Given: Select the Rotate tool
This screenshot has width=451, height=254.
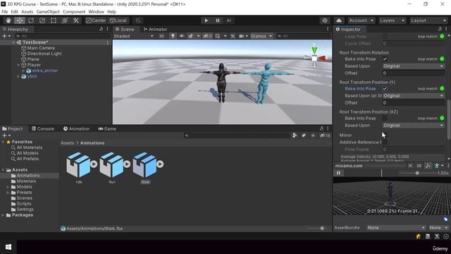Looking at the screenshot, I should click(x=31, y=20).
